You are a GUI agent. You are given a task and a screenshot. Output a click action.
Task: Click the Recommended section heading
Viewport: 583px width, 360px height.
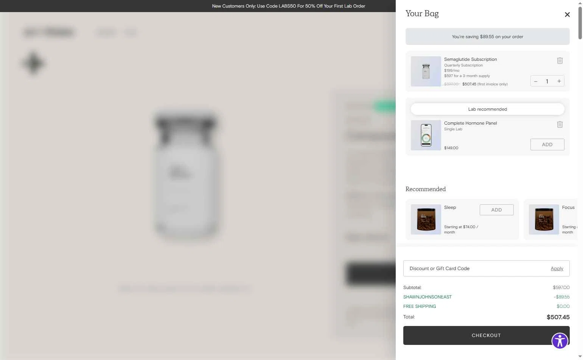426,189
